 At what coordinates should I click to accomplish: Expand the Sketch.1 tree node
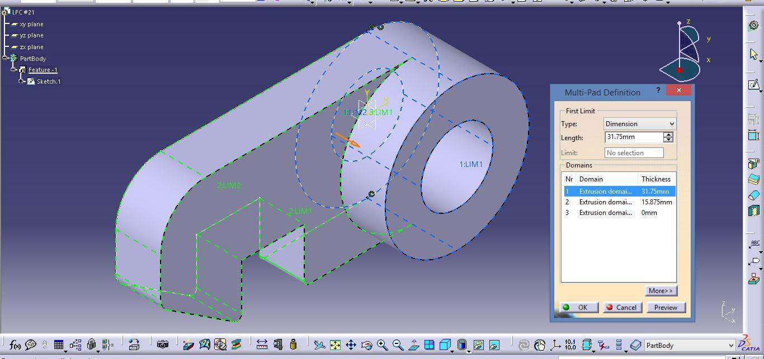(21, 82)
